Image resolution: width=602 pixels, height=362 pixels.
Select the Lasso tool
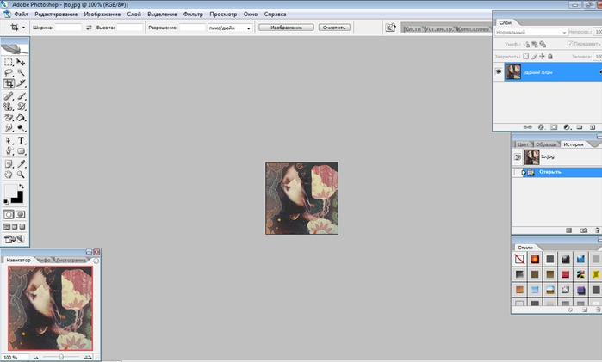pyautogui.click(x=9, y=72)
